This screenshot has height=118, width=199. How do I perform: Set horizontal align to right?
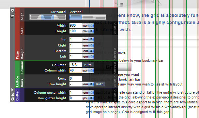coord(60,17)
